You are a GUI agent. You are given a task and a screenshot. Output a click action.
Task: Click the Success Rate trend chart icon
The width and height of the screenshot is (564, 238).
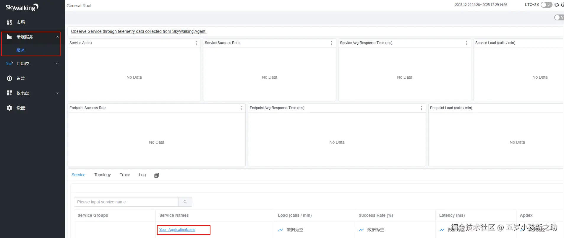pyautogui.click(x=361, y=230)
